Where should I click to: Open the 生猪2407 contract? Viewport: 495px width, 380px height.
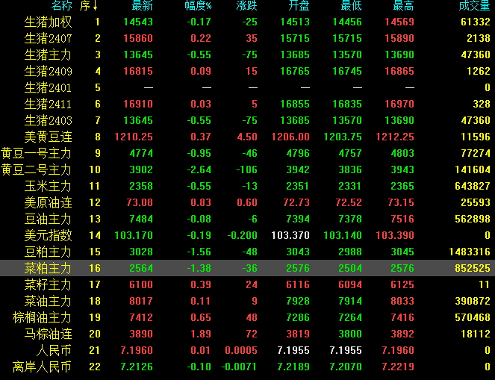tap(48, 38)
